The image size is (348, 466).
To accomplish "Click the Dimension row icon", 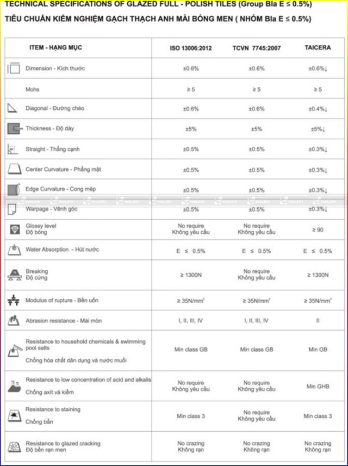I will [14, 69].
